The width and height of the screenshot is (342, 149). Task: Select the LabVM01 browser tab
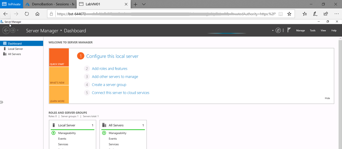[104, 4]
